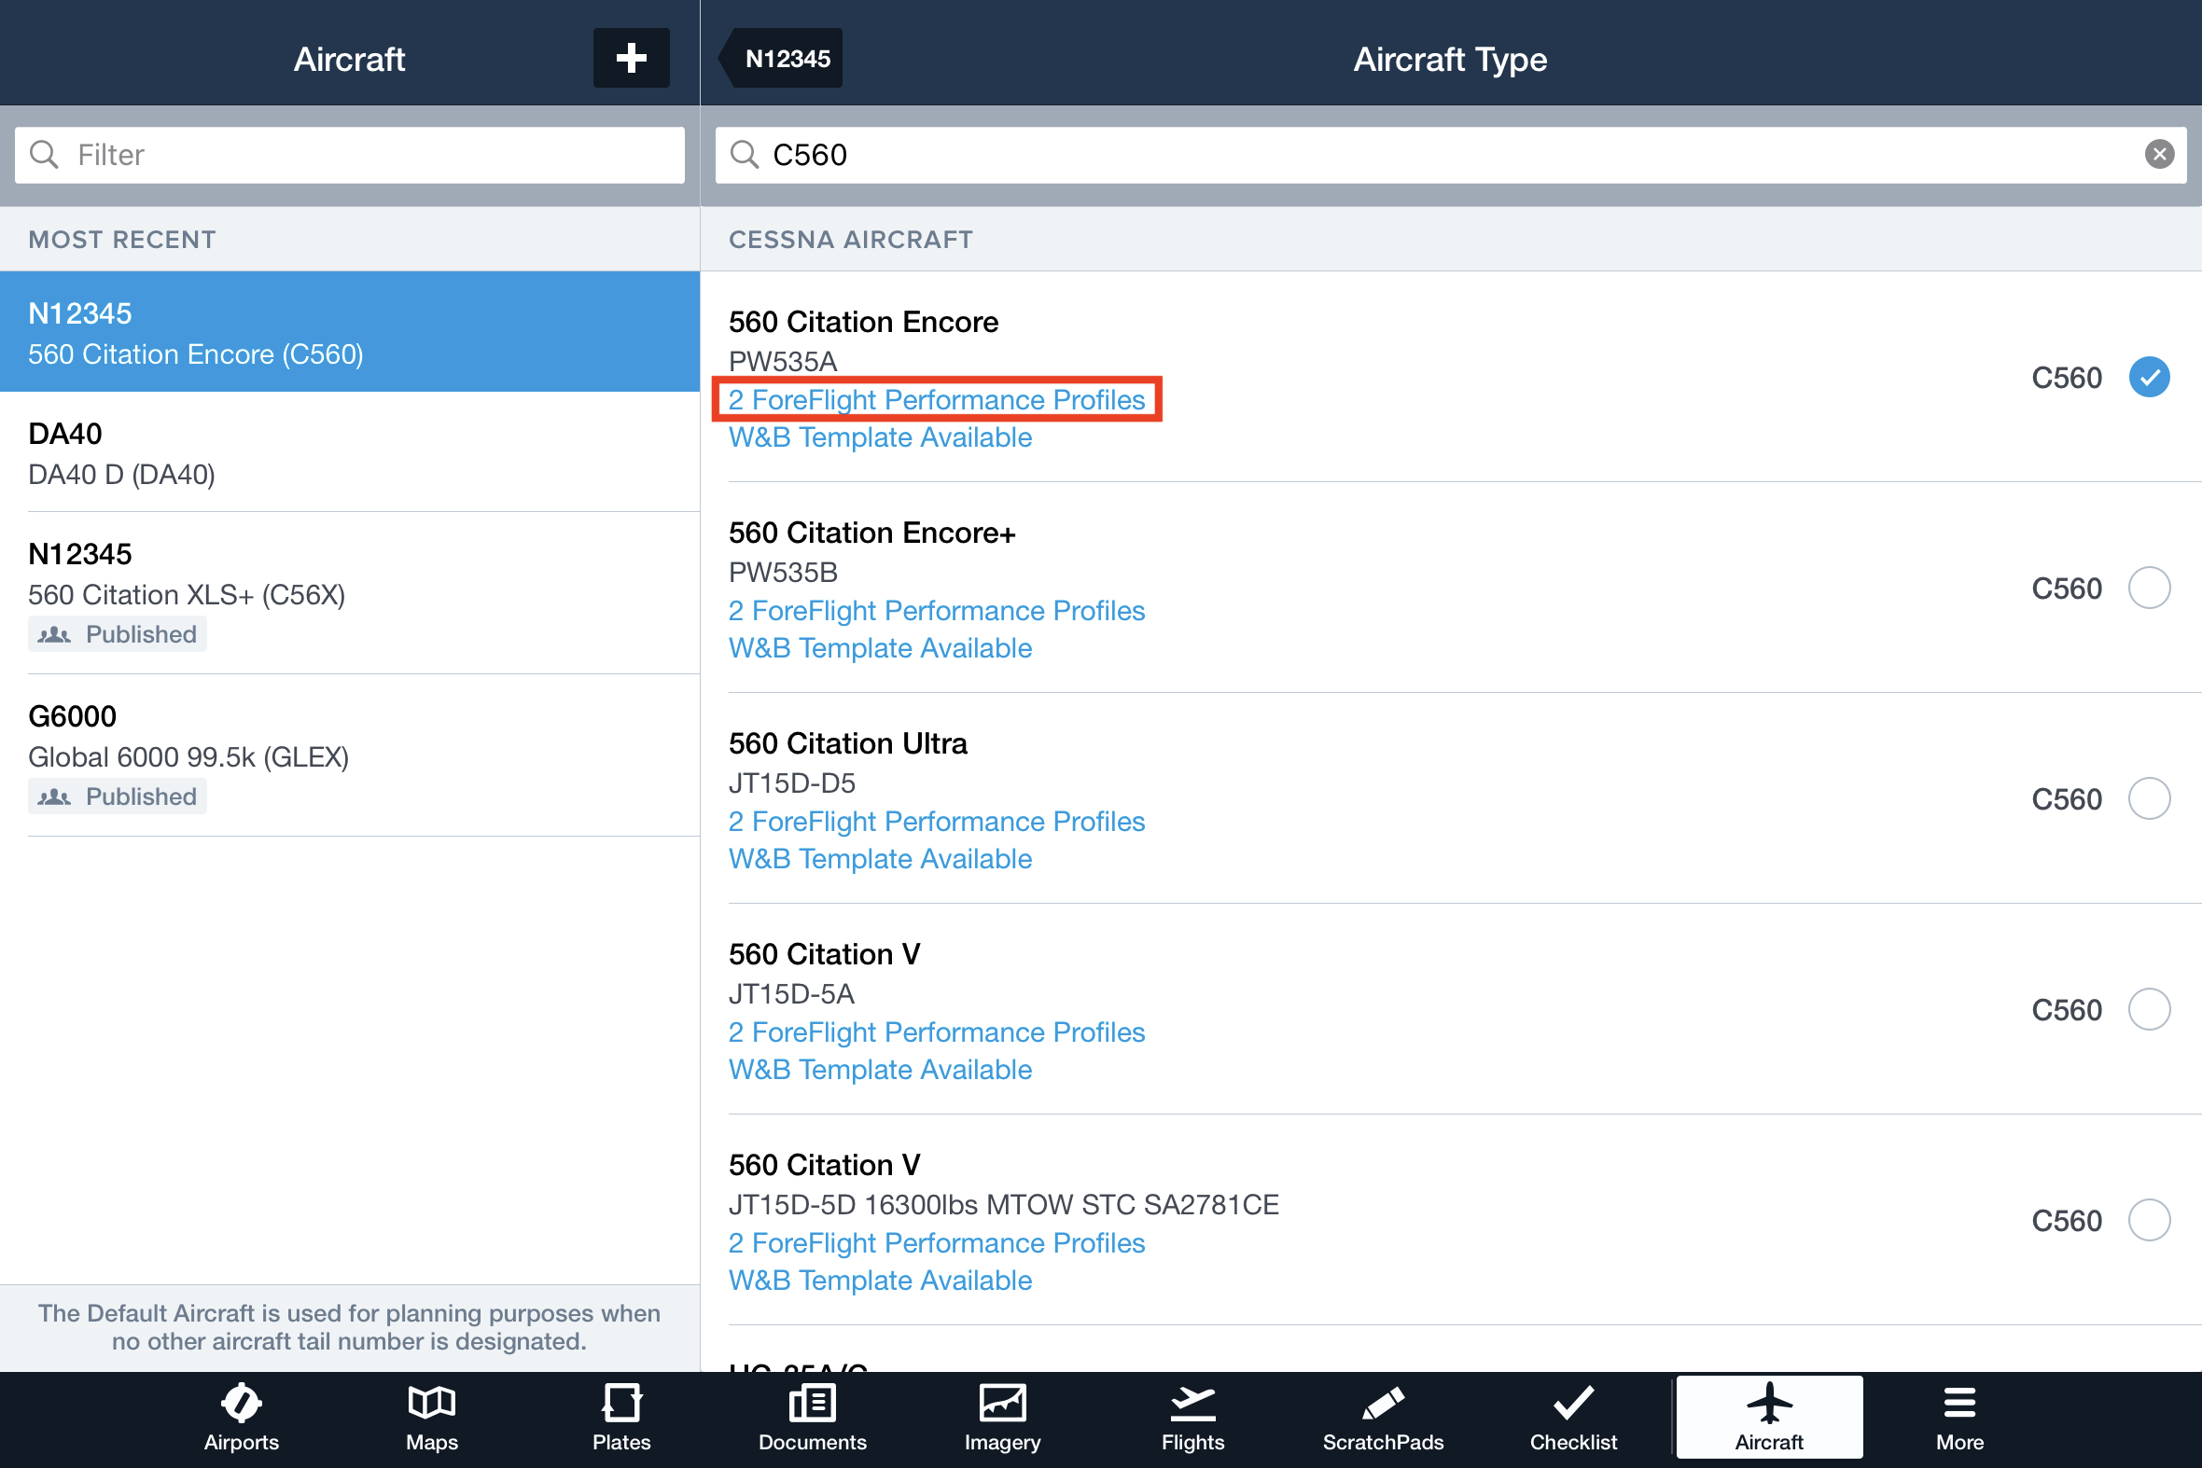This screenshot has width=2202, height=1468.
Task: Open the Documents tab
Action: point(812,1419)
